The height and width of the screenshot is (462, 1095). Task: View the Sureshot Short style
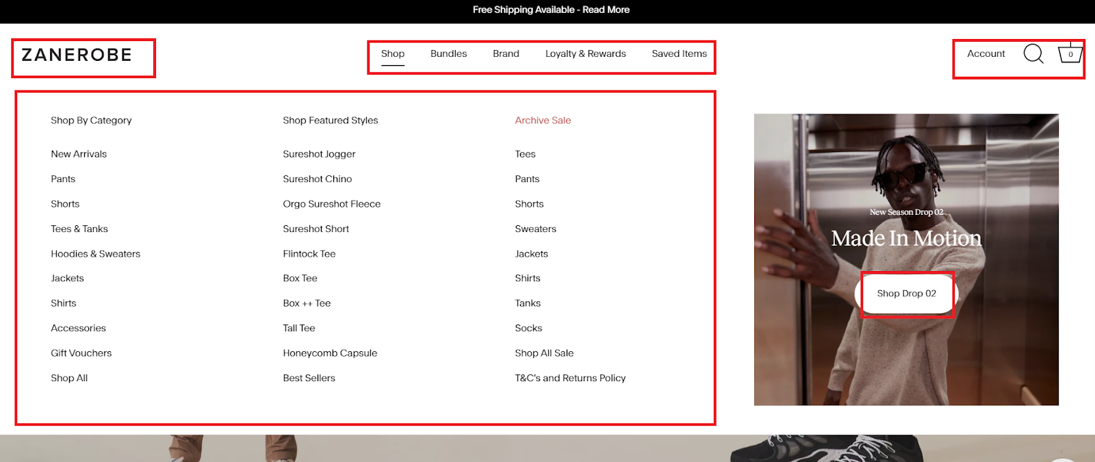pyautogui.click(x=316, y=229)
